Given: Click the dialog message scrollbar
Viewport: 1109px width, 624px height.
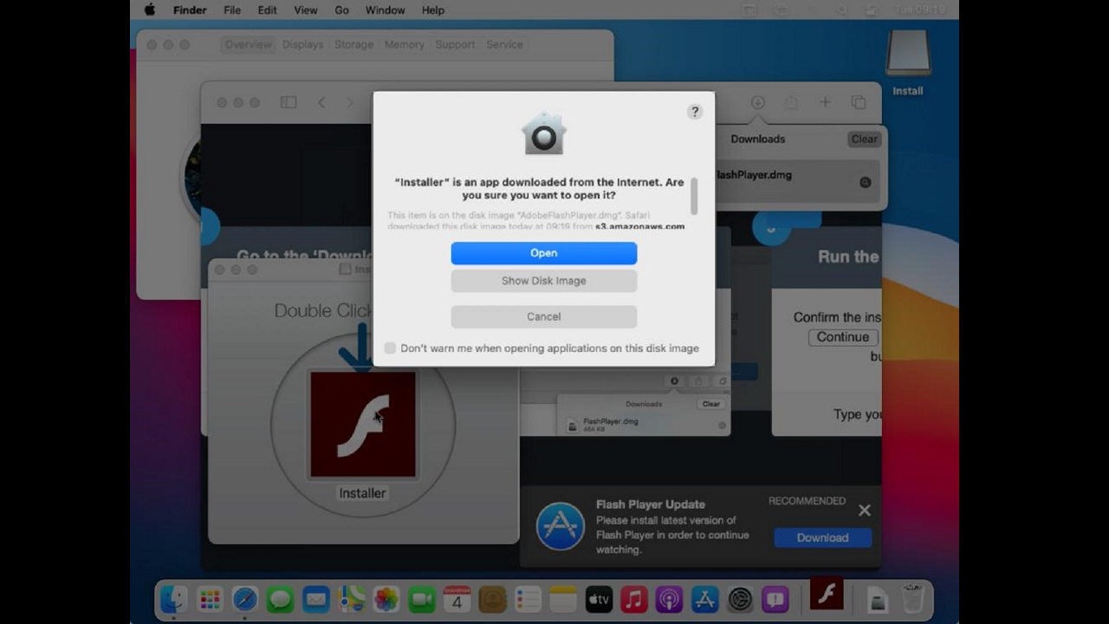Looking at the screenshot, I should pyautogui.click(x=693, y=197).
